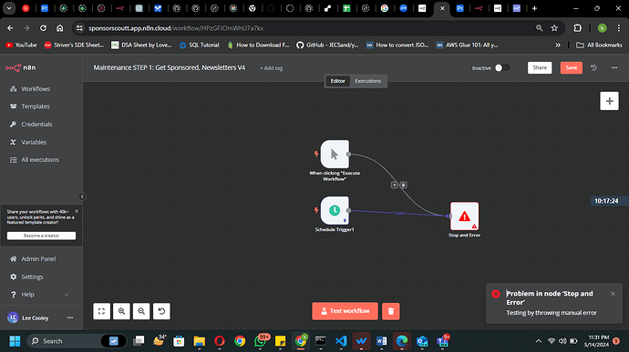This screenshot has width=629, height=352.
Task: Open workflow history clock icon
Action: click(x=593, y=67)
